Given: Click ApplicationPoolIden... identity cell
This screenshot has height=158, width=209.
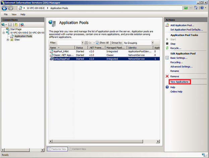Looking at the screenshot, I should coord(140,51).
